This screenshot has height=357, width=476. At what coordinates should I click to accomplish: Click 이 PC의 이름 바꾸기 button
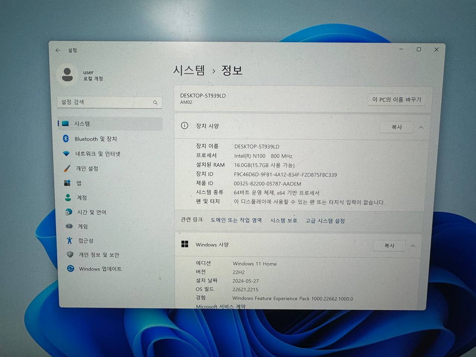[x=397, y=100]
